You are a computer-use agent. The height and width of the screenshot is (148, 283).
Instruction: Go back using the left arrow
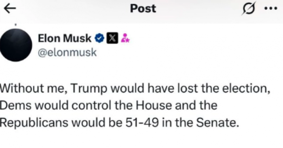[x=10, y=8]
